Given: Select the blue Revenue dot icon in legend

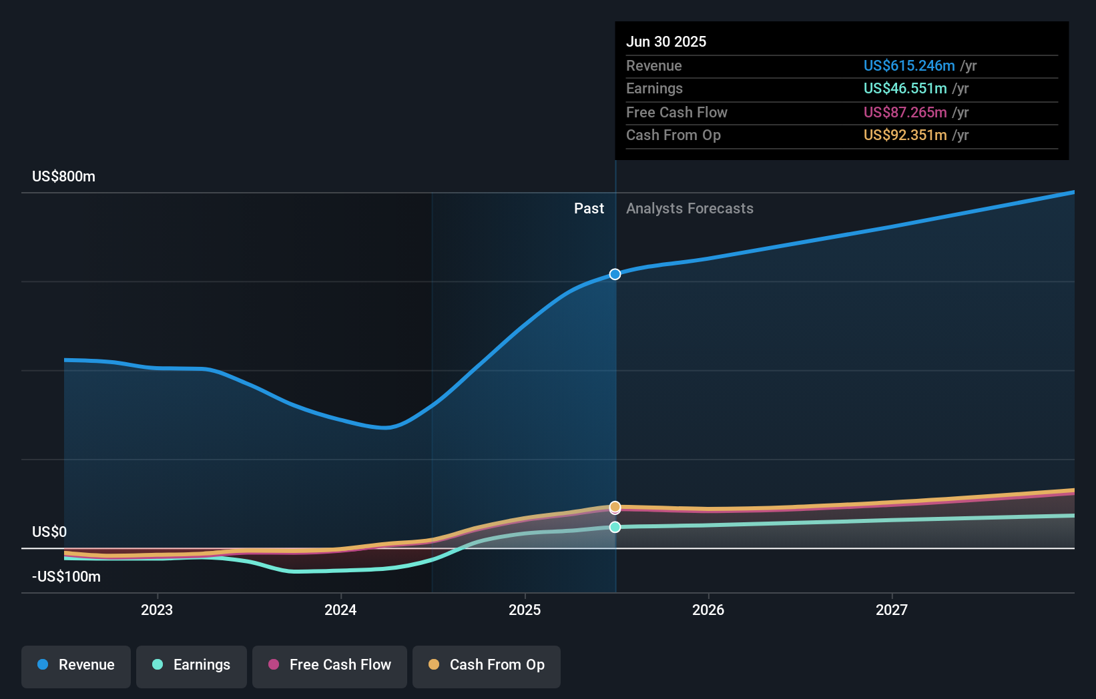Looking at the screenshot, I should tap(44, 665).
